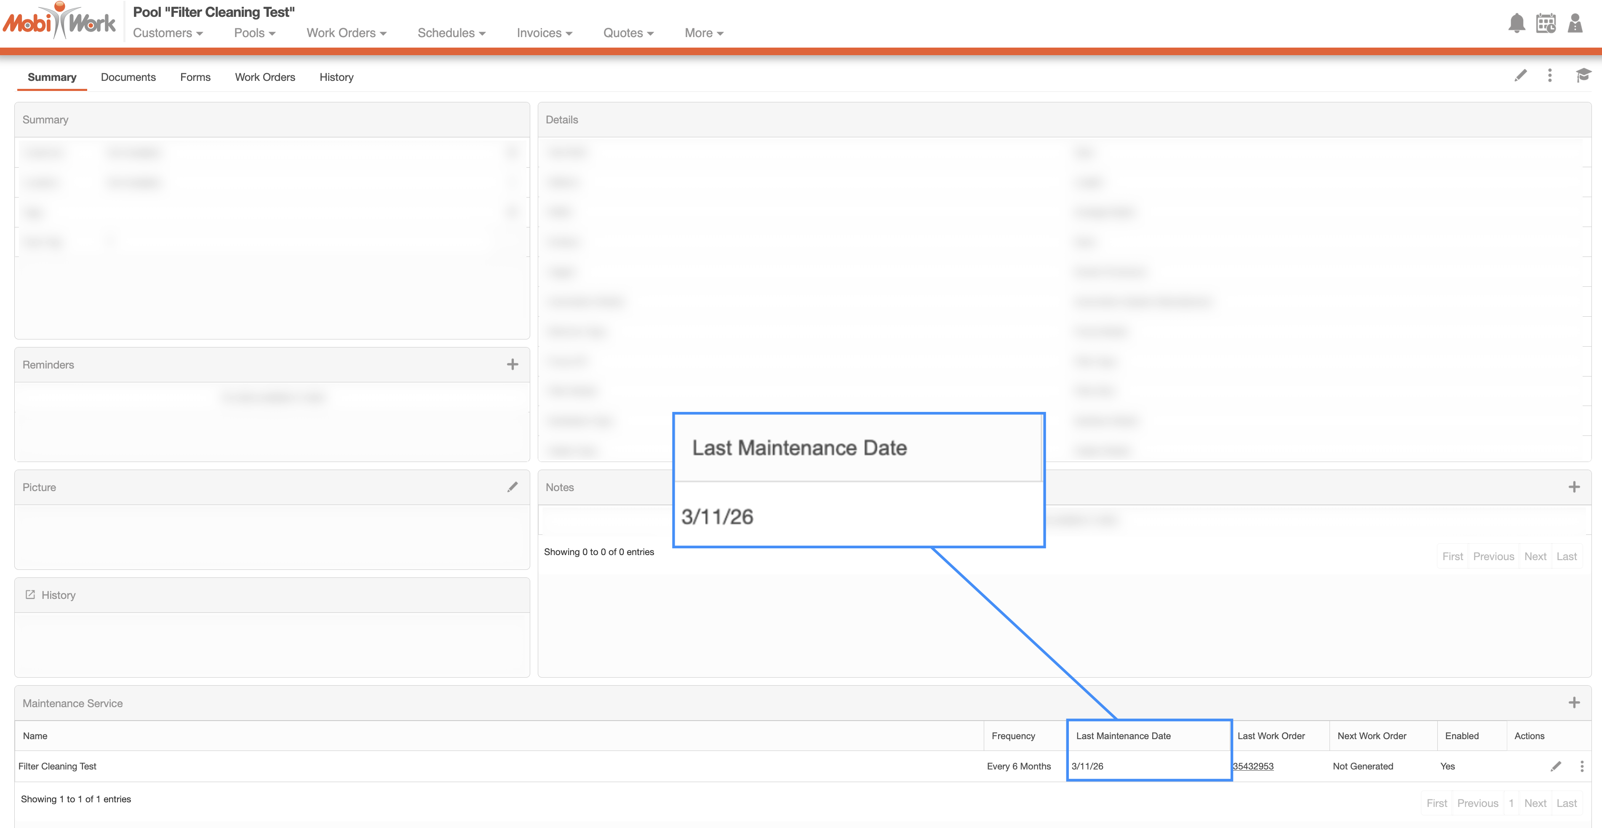Expand the Customers dropdown menu
1602x828 pixels.
click(x=168, y=33)
